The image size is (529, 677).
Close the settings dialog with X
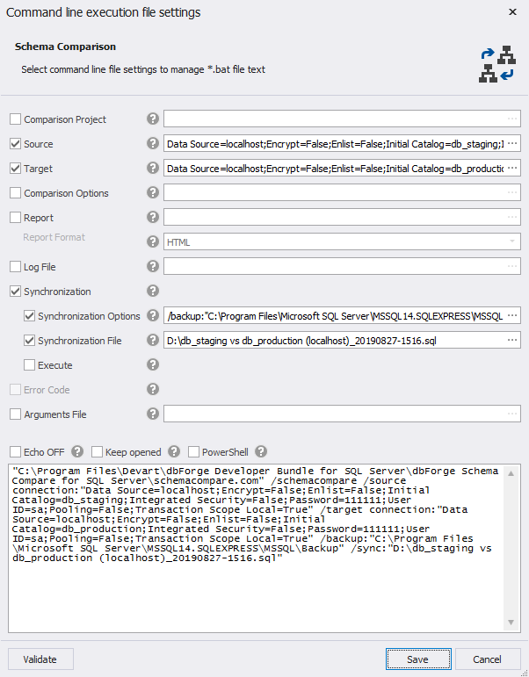512,12
